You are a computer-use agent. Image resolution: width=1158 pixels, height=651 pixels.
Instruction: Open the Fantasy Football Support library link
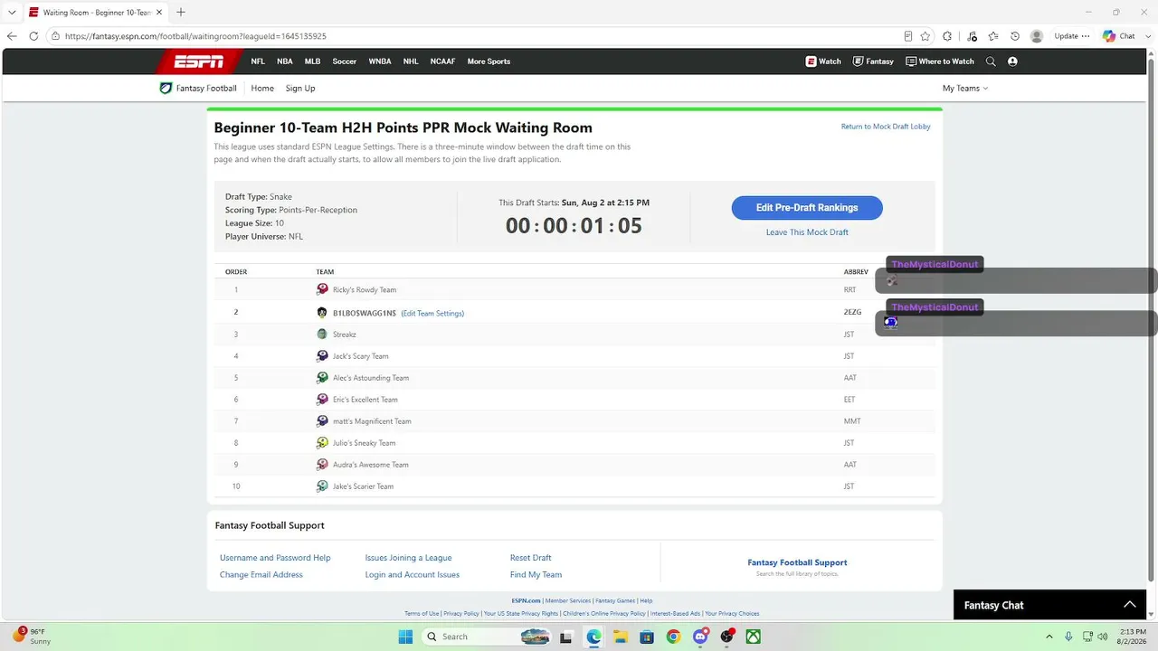(x=797, y=562)
